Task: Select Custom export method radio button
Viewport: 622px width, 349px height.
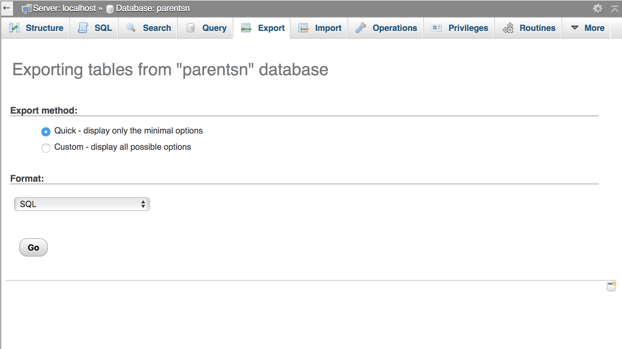Action: click(x=46, y=148)
